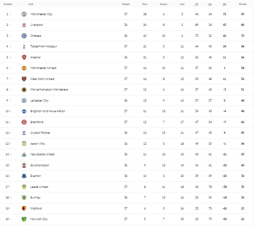Click the Wolverhampton Wanderers wolf badge
Image resolution: width=254 pixels, height=228 pixels.
coord(24,90)
